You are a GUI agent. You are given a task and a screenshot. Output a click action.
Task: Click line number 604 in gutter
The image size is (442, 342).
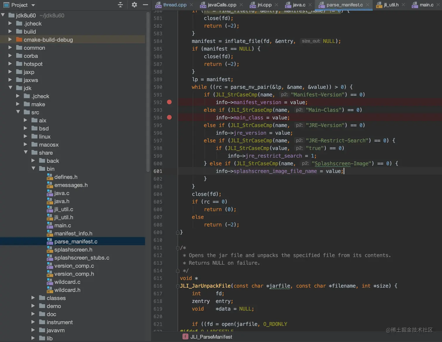pos(158,194)
